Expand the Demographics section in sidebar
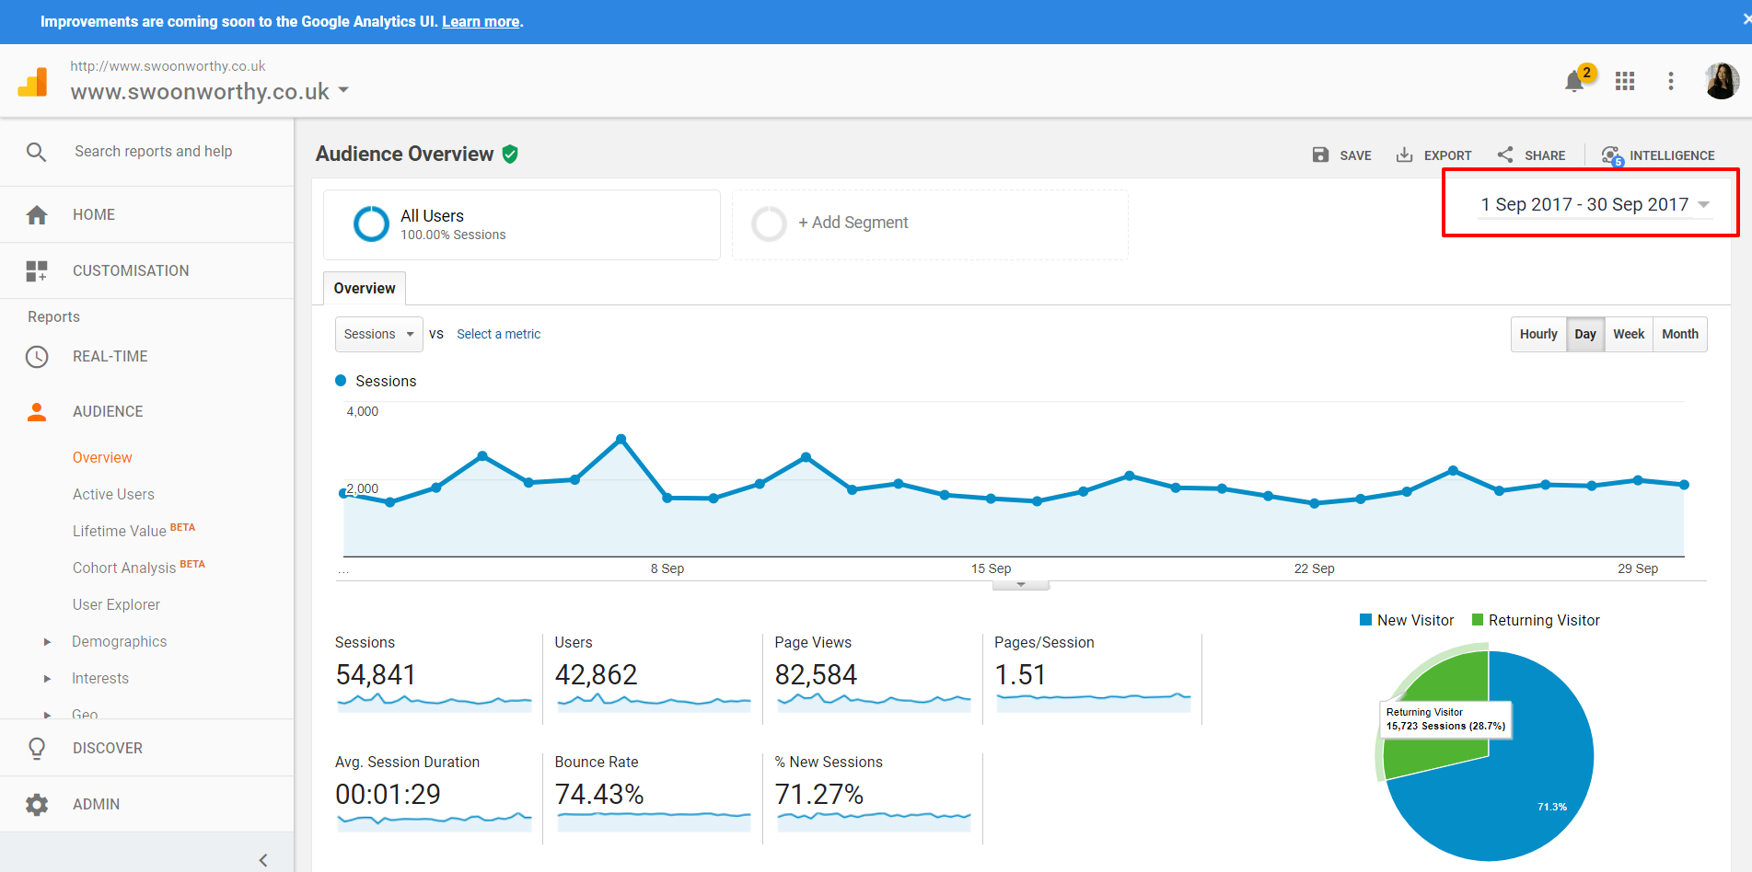The width and height of the screenshot is (1752, 872). pyautogui.click(x=48, y=642)
